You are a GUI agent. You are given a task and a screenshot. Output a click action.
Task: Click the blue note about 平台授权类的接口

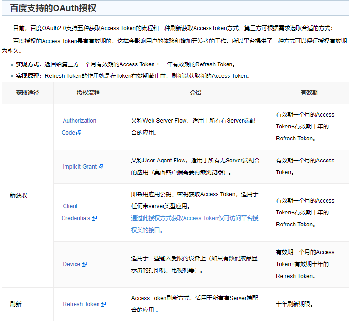click(x=195, y=224)
